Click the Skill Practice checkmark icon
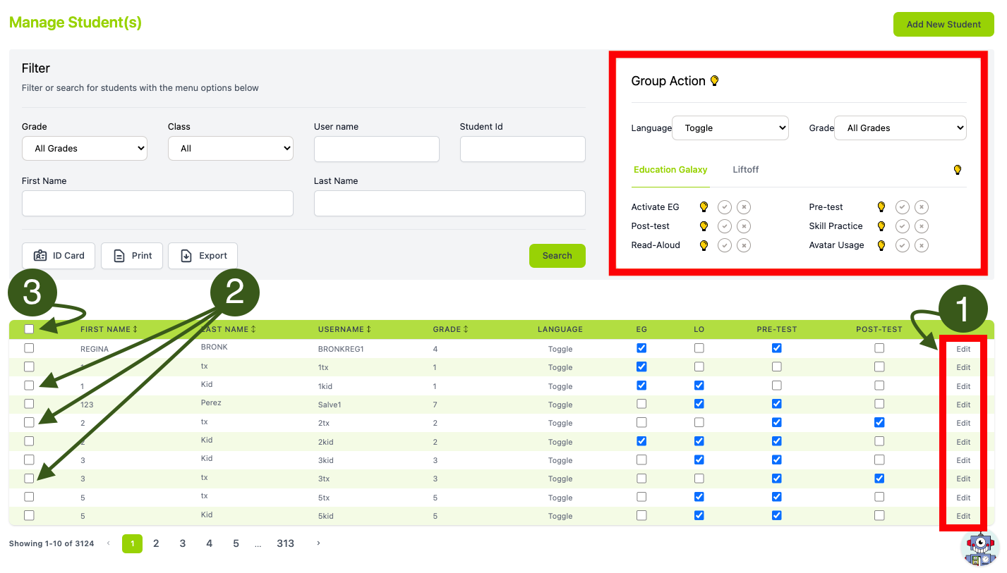 pyautogui.click(x=903, y=226)
